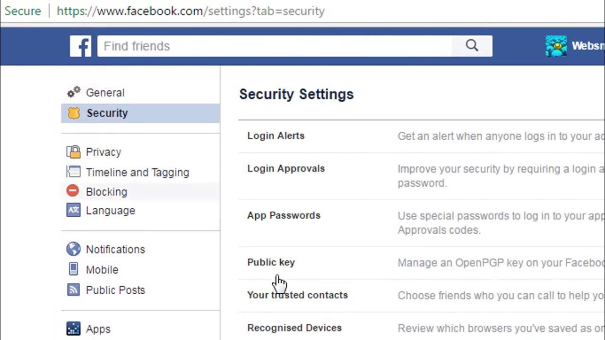Click the Public Posts feed icon
605x340 pixels.
pyautogui.click(x=73, y=290)
